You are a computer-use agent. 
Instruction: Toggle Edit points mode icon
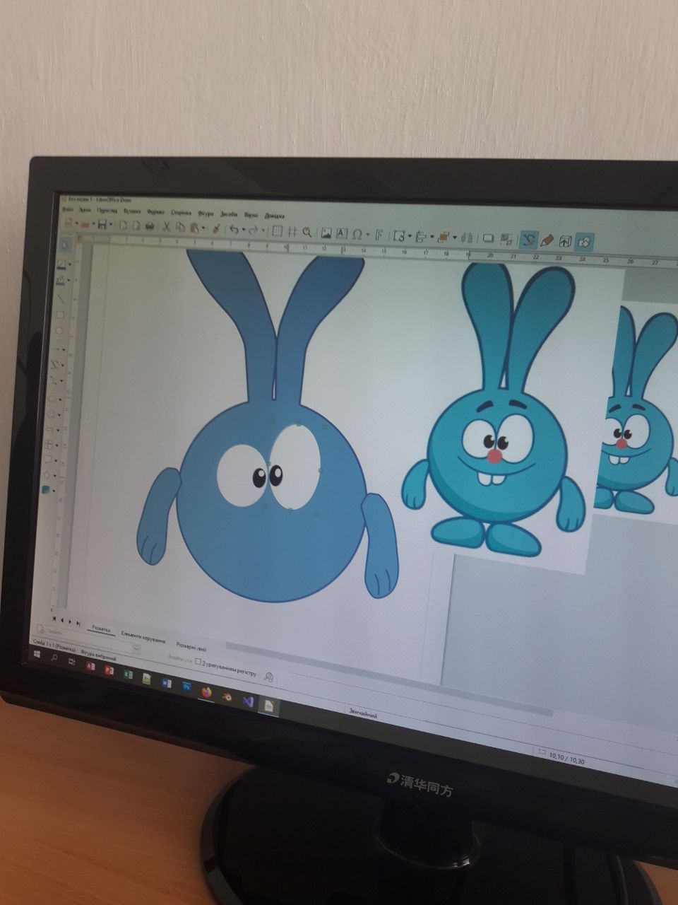coord(530,240)
